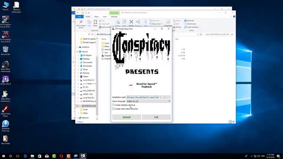Image resolution: width=283 pixels, height=159 pixels.
Task: Open Microsoft Store from taskbar
Action: click(39, 156)
